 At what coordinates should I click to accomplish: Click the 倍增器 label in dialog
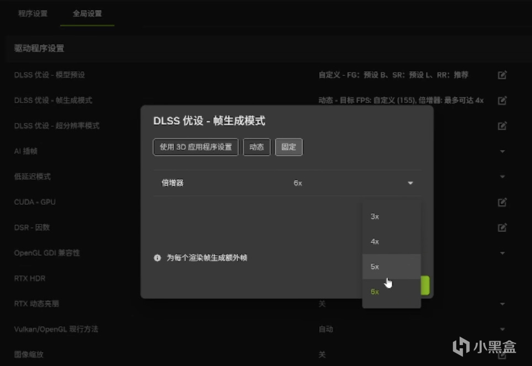pyautogui.click(x=172, y=183)
